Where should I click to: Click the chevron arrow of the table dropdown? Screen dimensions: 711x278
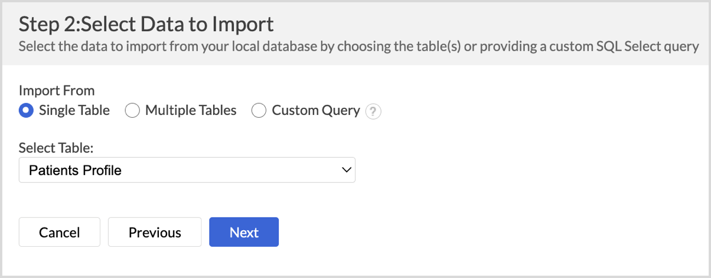346,170
